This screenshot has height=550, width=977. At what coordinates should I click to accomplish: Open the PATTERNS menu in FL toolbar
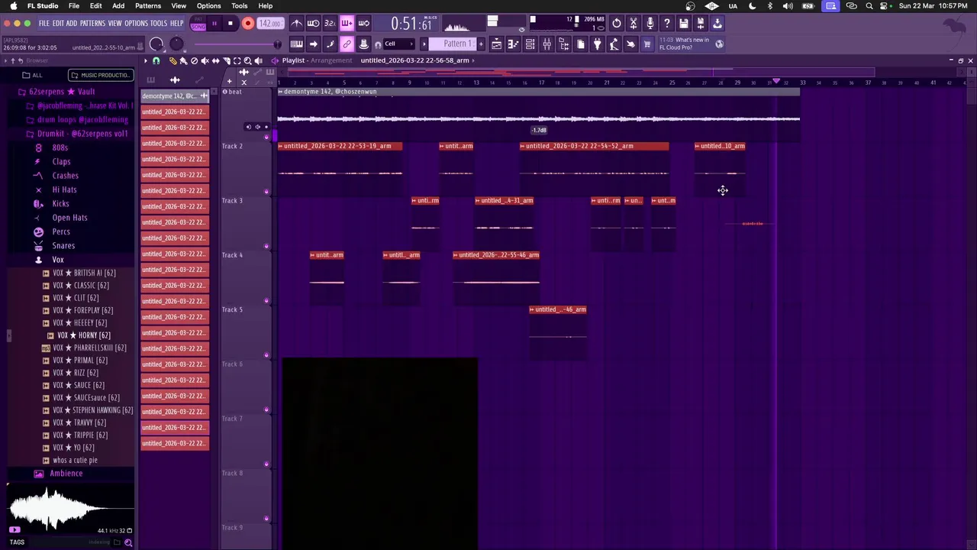coord(92,23)
